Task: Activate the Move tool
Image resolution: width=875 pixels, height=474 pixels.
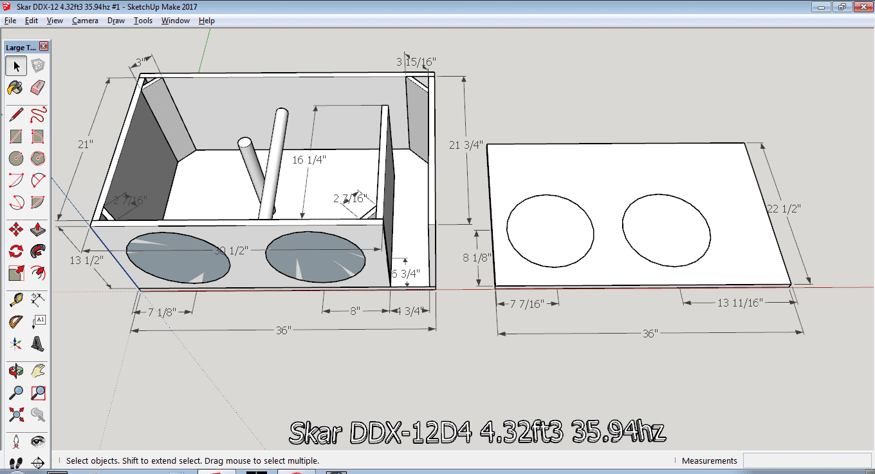Action: click(x=16, y=229)
